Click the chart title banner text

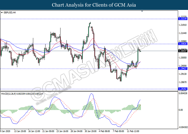point(94,5)
